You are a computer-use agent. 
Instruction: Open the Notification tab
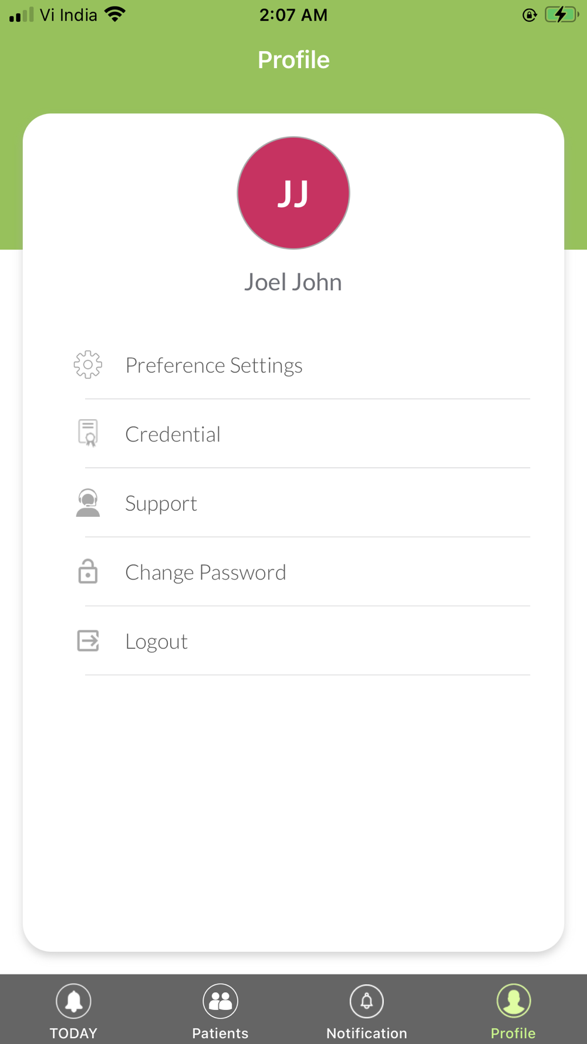[x=367, y=1033]
